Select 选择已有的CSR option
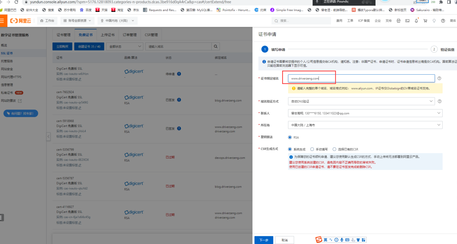457x244 pixels. tap(334, 149)
